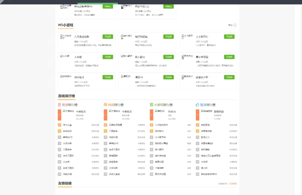Click the H5小游戏 section heading
Screen dimensions: 302x195
click(x=66, y=25)
